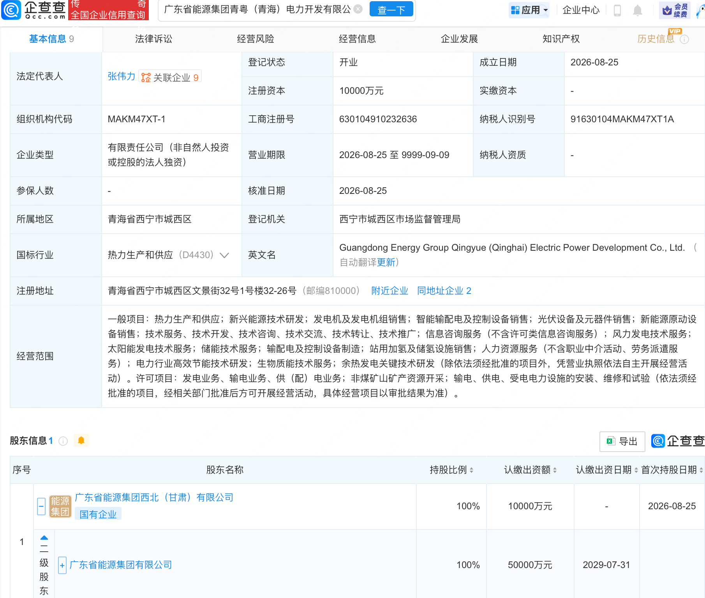Switch to the 历史信息 tab
The height and width of the screenshot is (598, 705).
656,39
